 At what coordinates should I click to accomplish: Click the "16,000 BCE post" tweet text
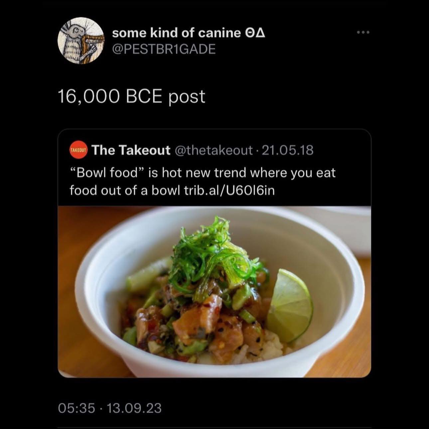[132, 97]
